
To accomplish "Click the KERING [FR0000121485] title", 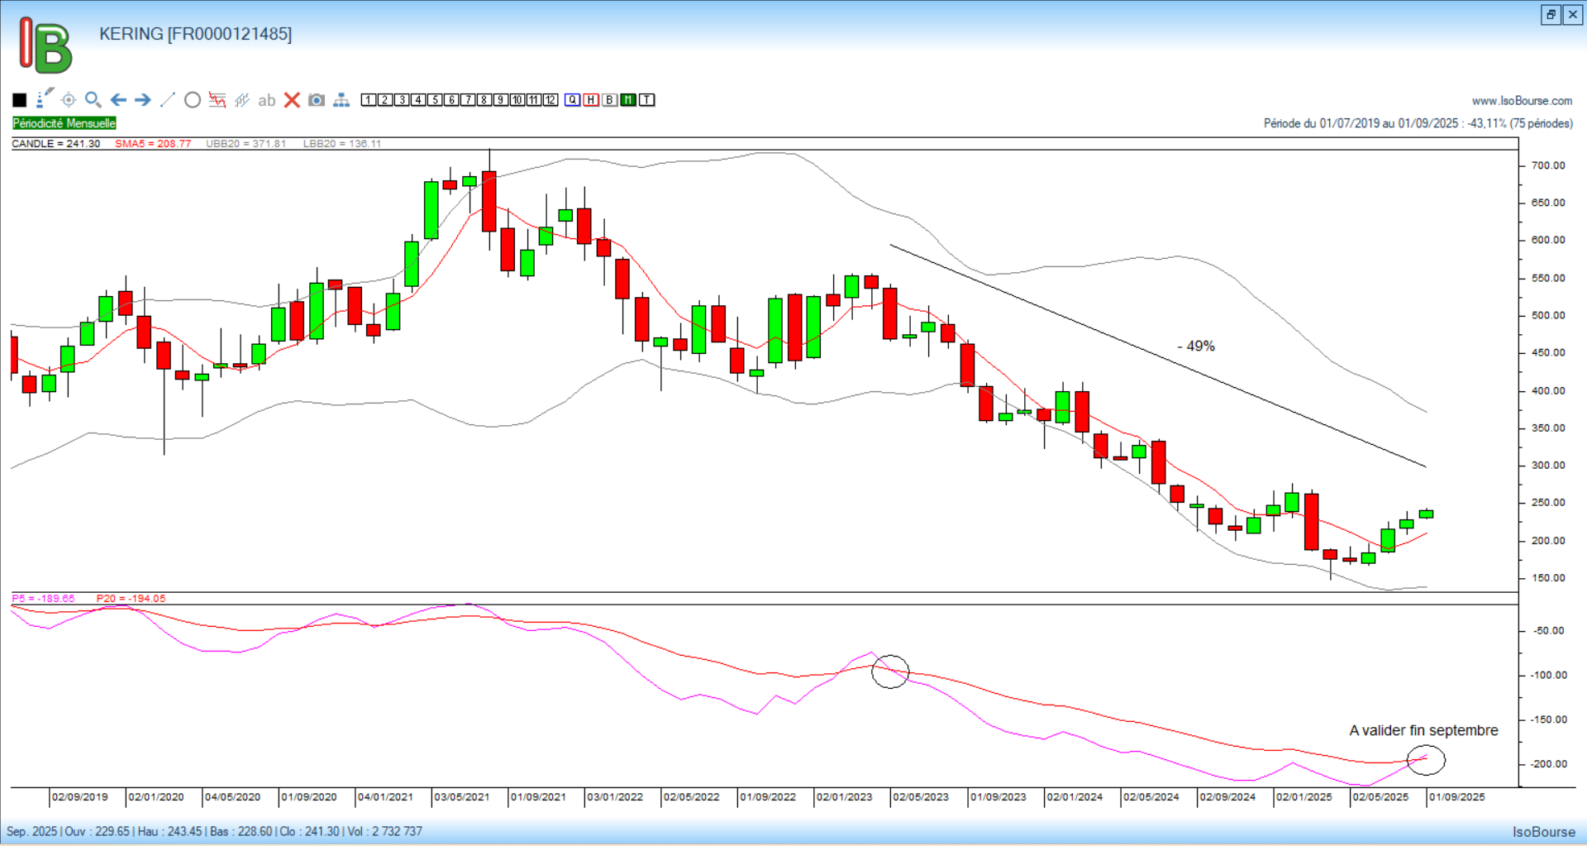I will (195, 34).
